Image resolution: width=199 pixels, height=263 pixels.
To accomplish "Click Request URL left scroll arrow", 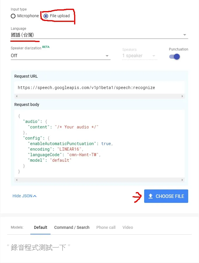I will [x=17, y=96].
